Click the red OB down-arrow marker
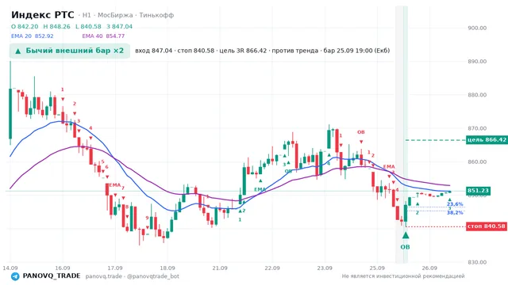Screen dimensions: 508x285 pos(361,142)
